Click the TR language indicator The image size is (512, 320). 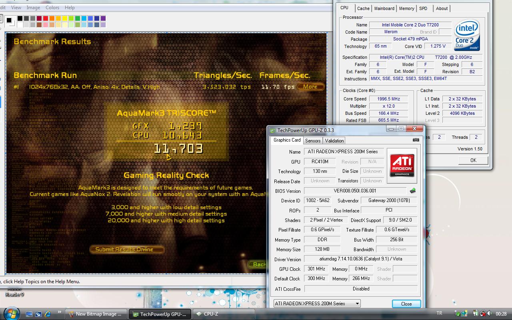tap(440, 314)
